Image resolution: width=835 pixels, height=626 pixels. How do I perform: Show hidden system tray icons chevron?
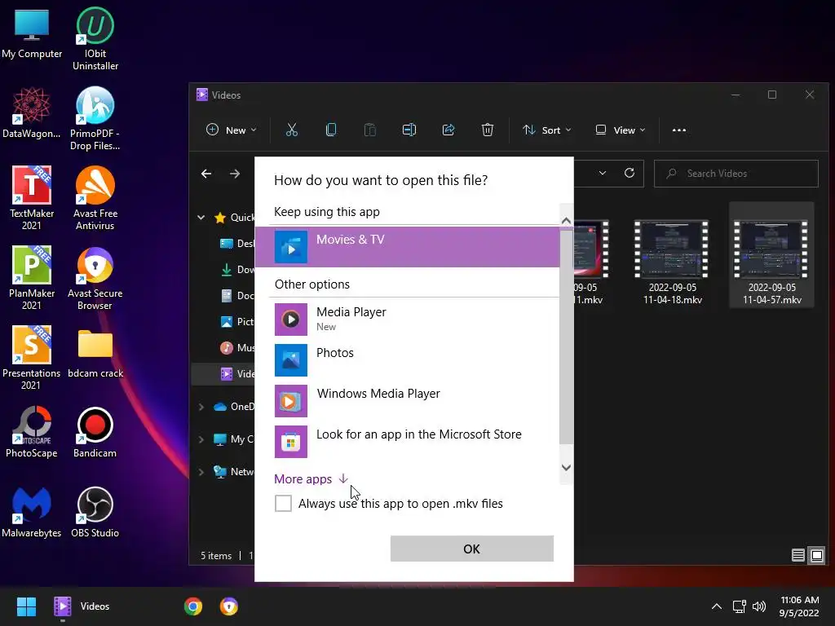pyautogui.click(x=717, y=606)
